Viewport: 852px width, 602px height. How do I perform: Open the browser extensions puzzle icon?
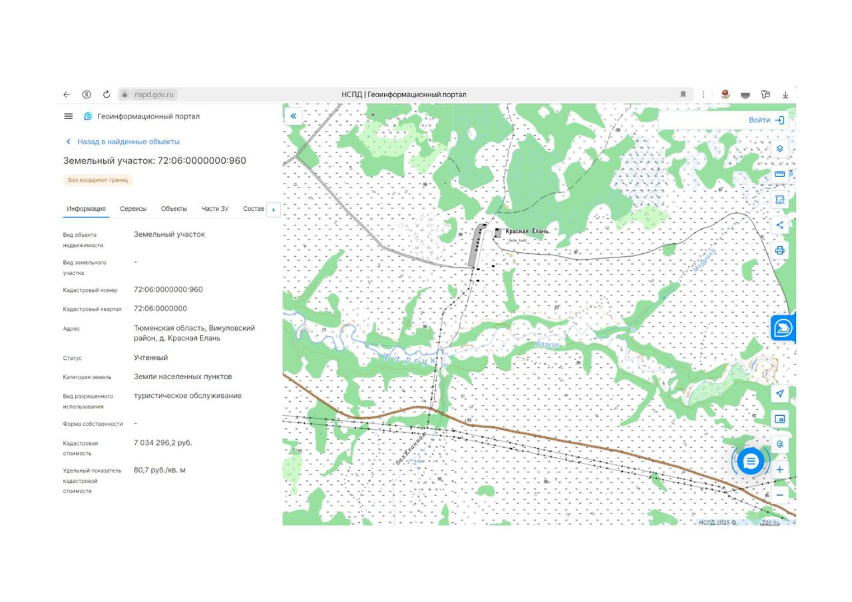[765, 94]
